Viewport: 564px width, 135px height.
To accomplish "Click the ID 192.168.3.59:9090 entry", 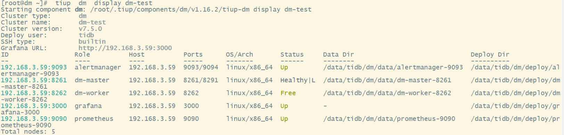I will click(34, 119).
